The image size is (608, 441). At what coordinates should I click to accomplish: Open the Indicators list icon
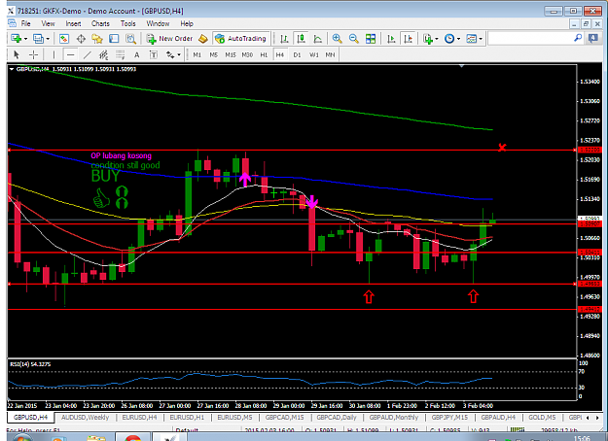point(428,38)
